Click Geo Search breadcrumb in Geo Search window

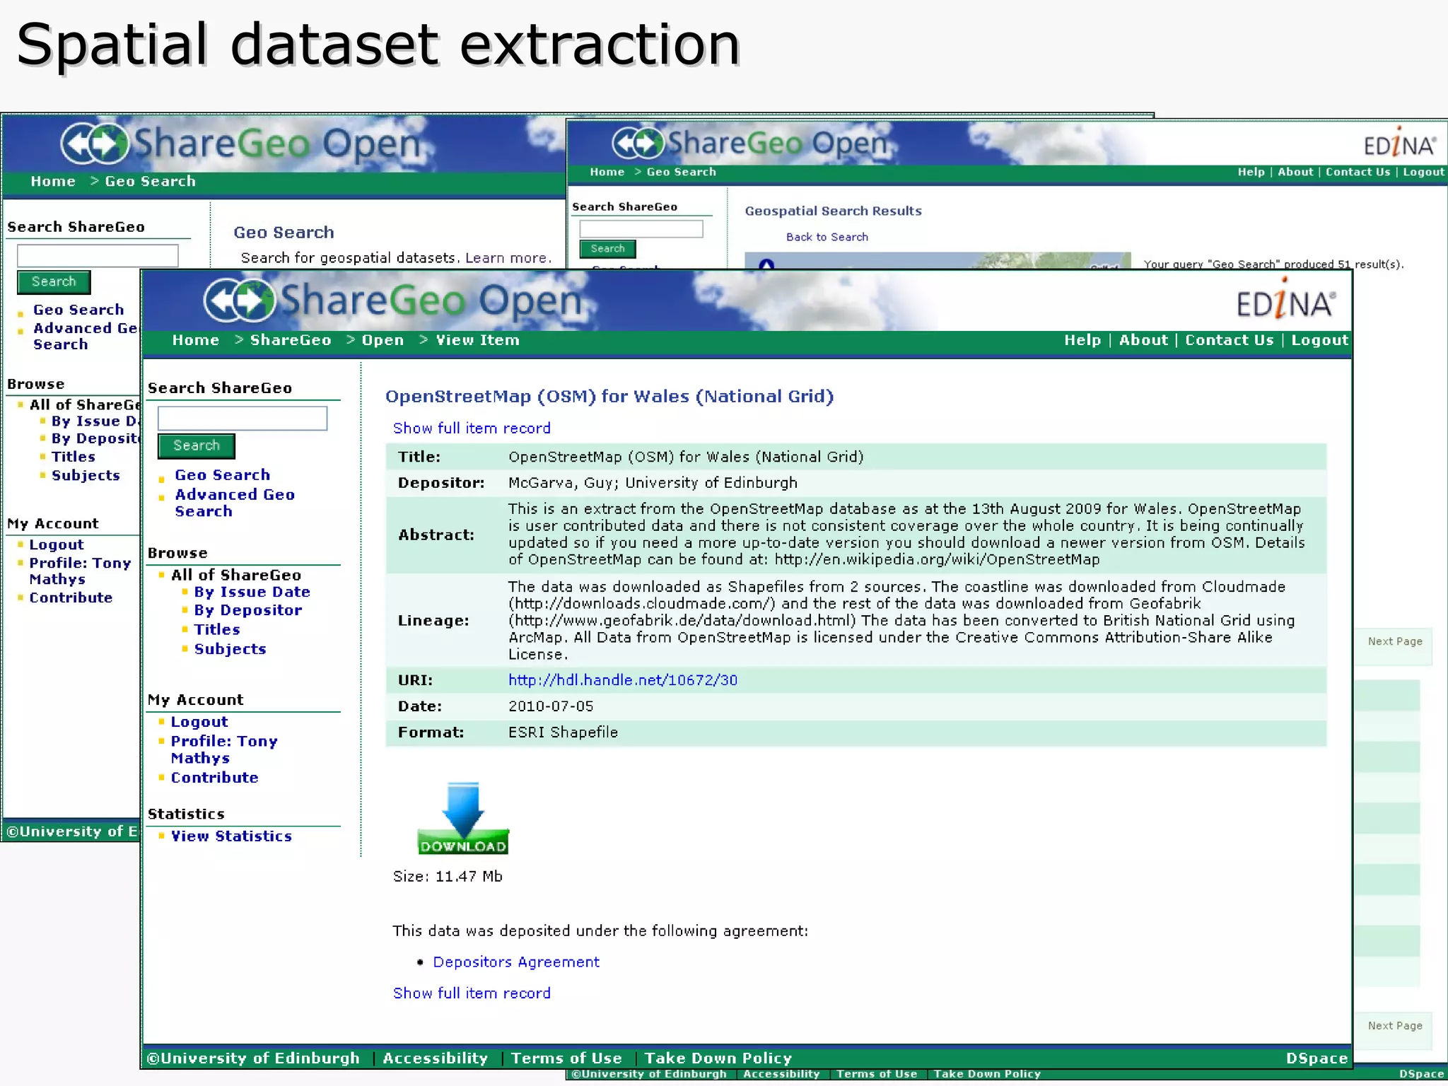[x=150, y=182]
